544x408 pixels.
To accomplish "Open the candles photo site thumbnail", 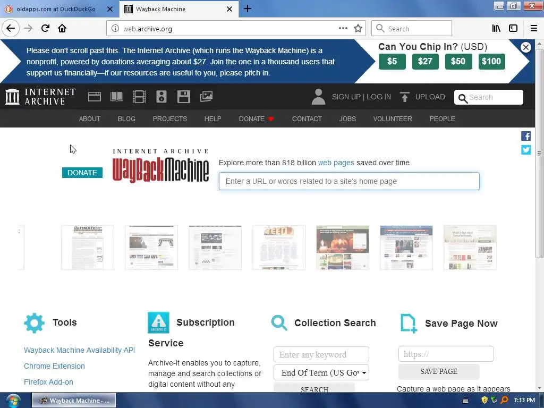I will [x=343, y=248].
